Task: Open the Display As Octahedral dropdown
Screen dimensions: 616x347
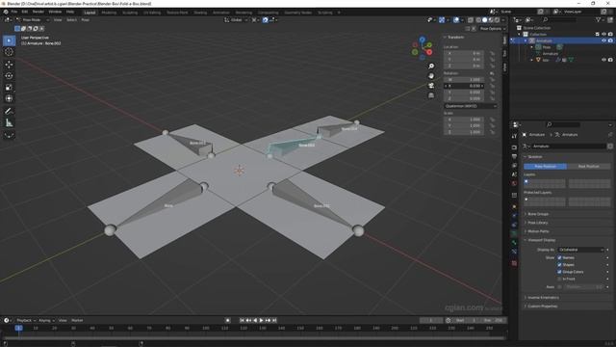Action: tap(580, 250)
